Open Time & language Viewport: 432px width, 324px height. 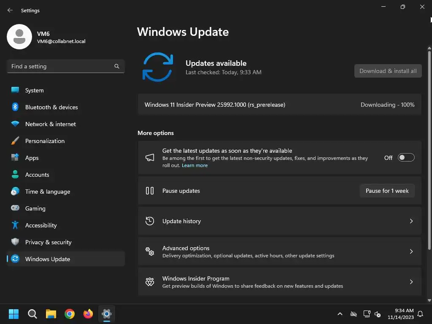point(66,192)
